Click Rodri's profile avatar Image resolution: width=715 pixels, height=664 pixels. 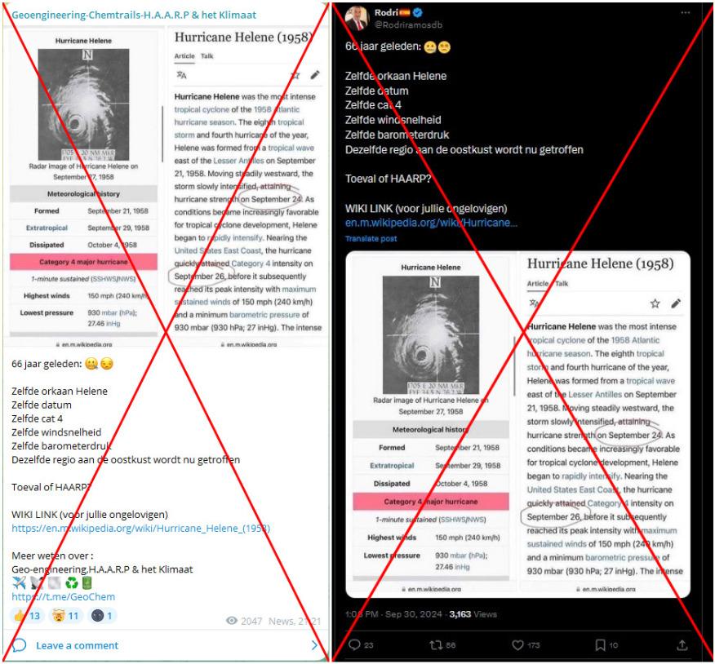click(357, 18)
